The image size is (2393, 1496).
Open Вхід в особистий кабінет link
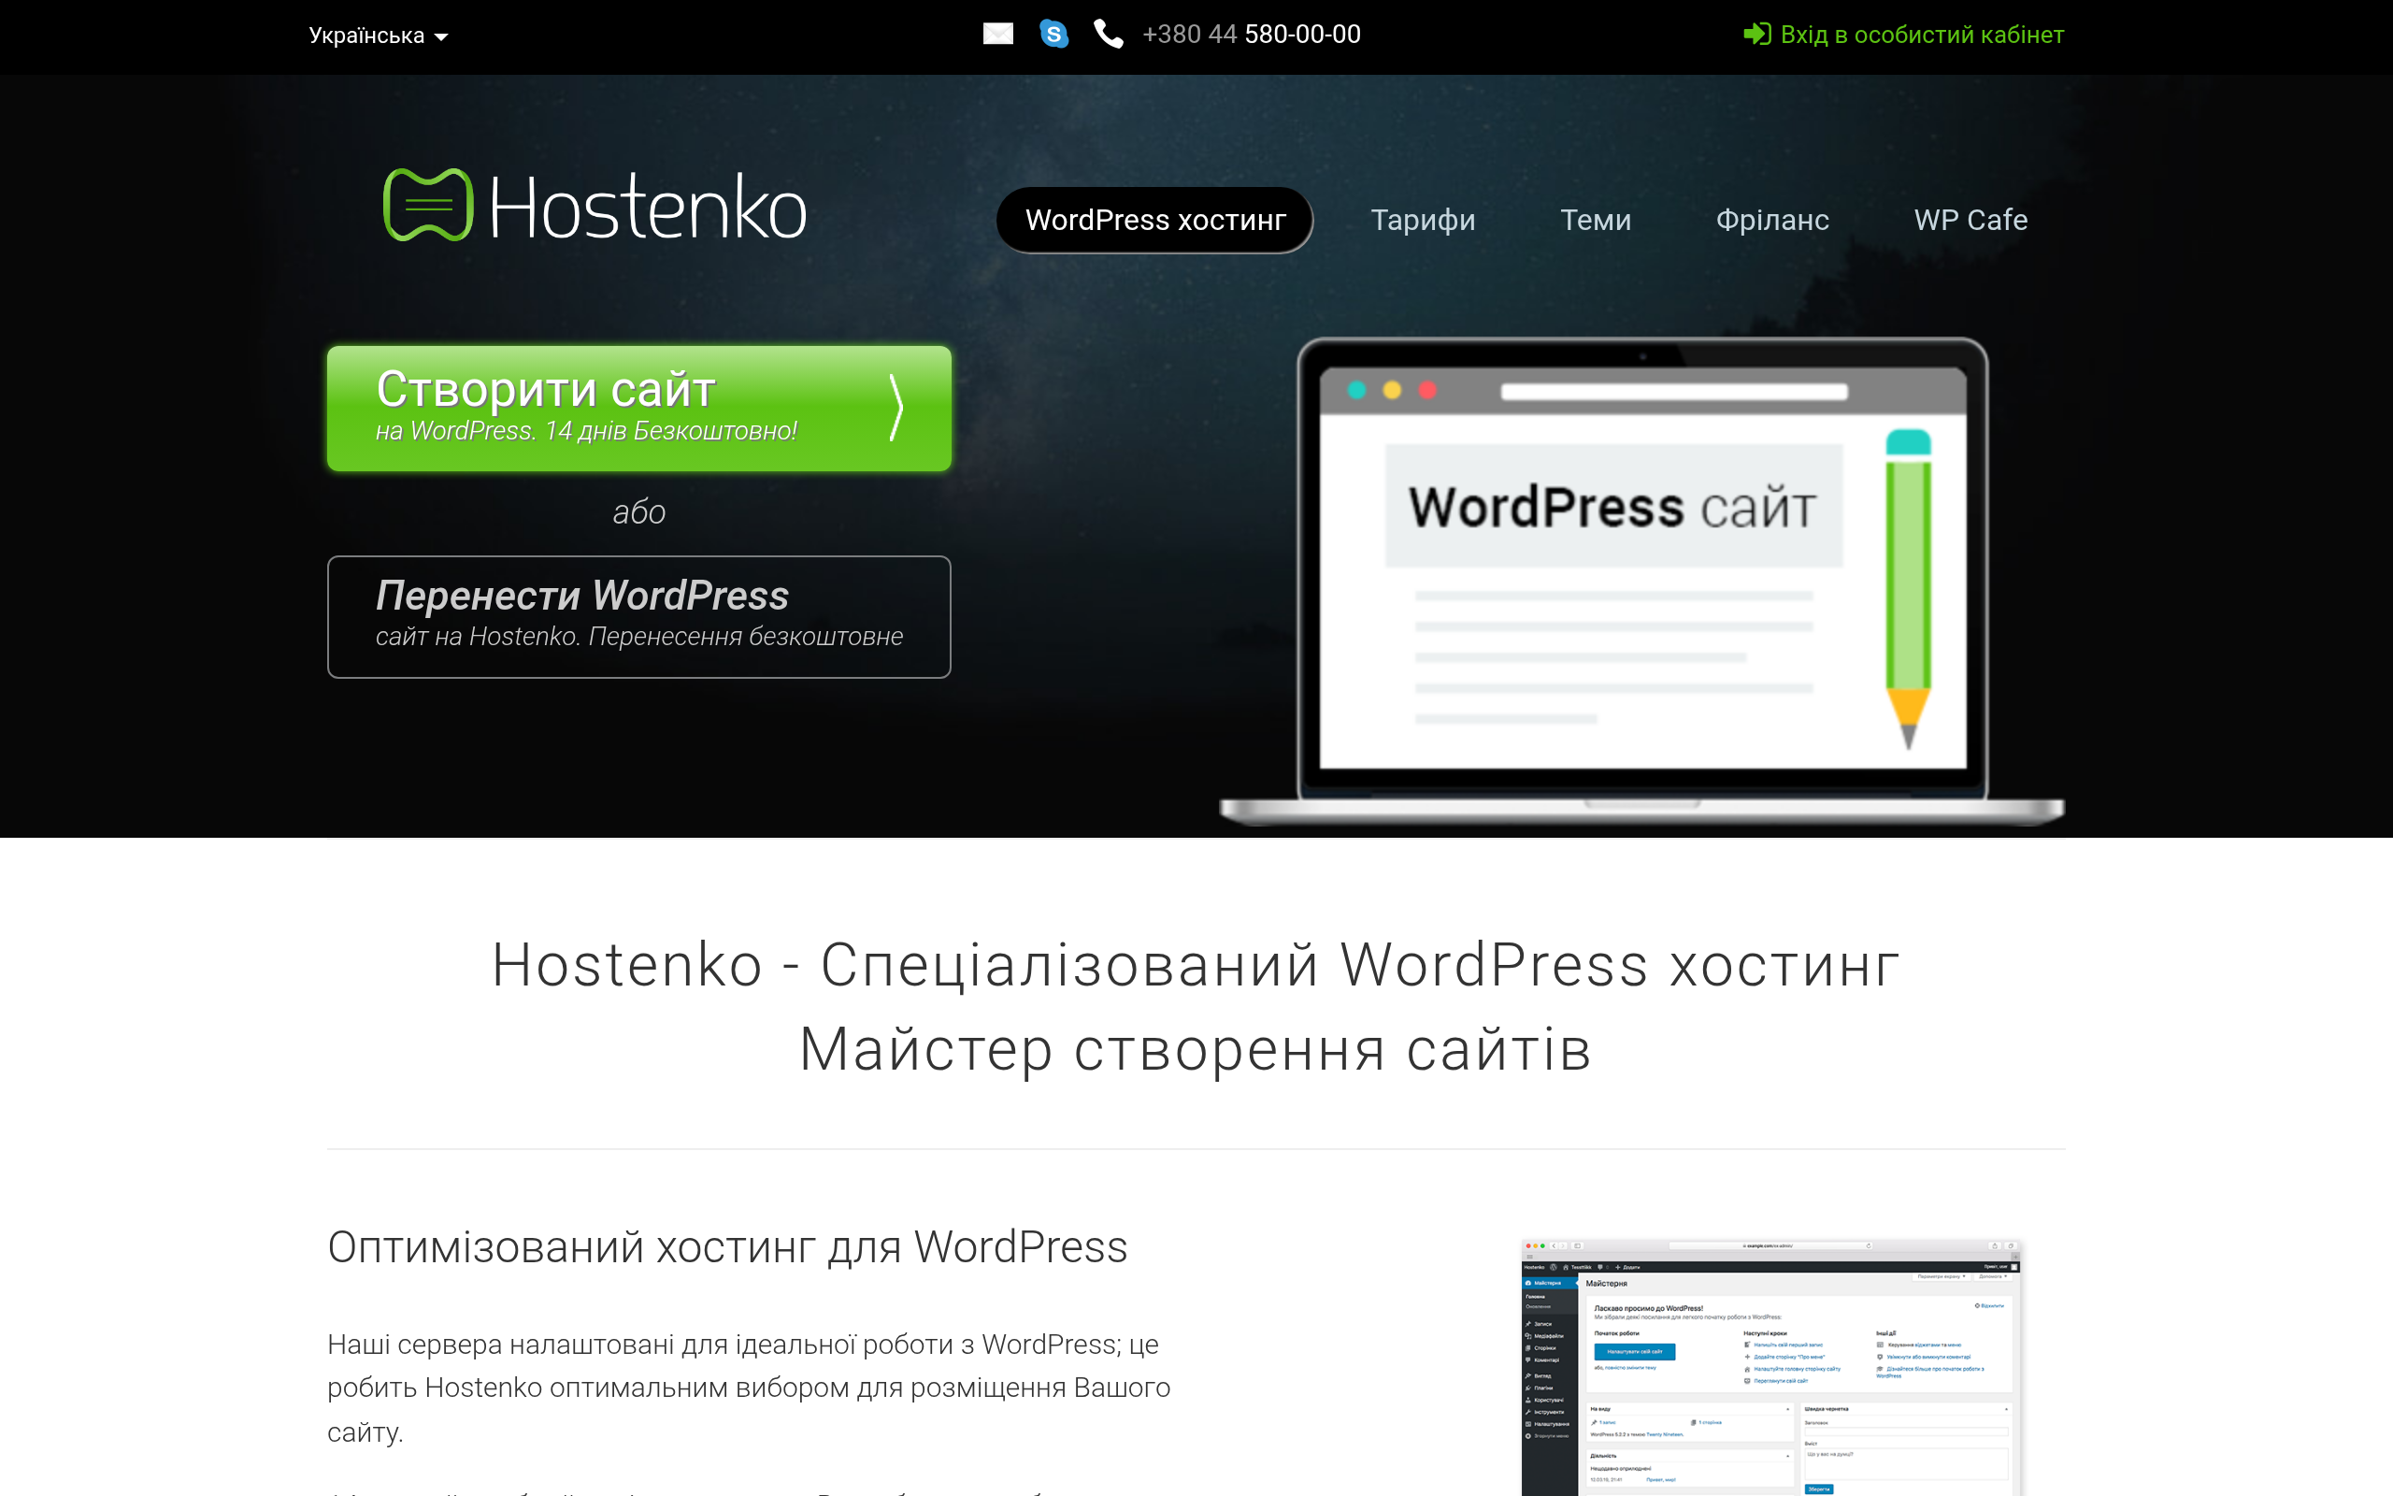pyautogui.click(x=1921, y=35)
